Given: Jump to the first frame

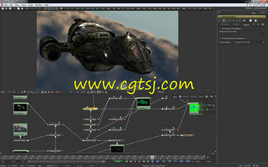Looking at the screenshot, I should [x=127, y=161].
